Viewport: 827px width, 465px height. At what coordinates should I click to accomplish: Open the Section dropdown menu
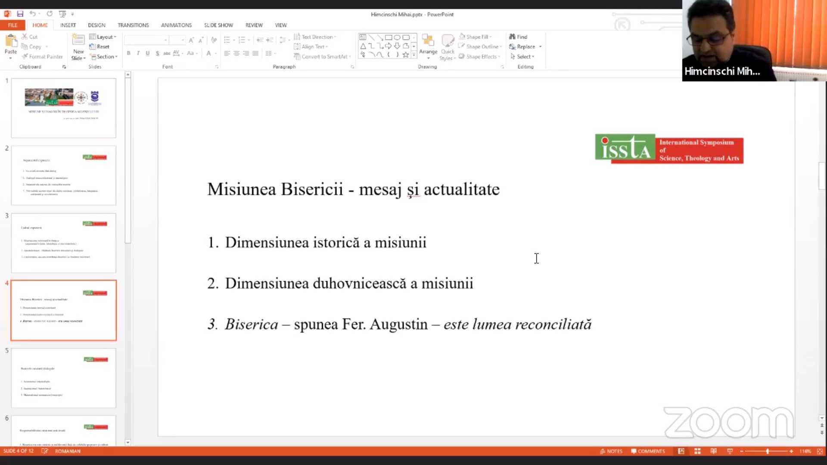[105, 56]
